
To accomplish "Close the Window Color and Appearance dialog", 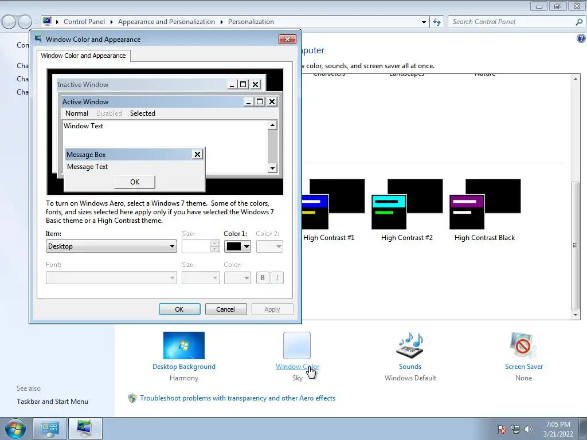I will pyautogui.click(x=287, y=40).
